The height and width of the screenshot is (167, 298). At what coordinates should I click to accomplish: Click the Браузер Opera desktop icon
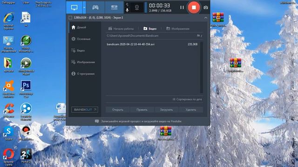(8, 157)
